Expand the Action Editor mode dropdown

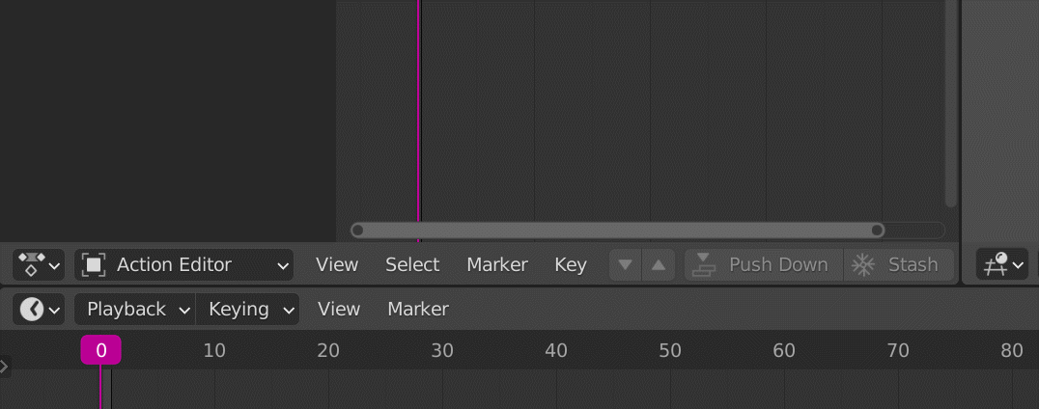pyautogui.click(x=283, y=264)
